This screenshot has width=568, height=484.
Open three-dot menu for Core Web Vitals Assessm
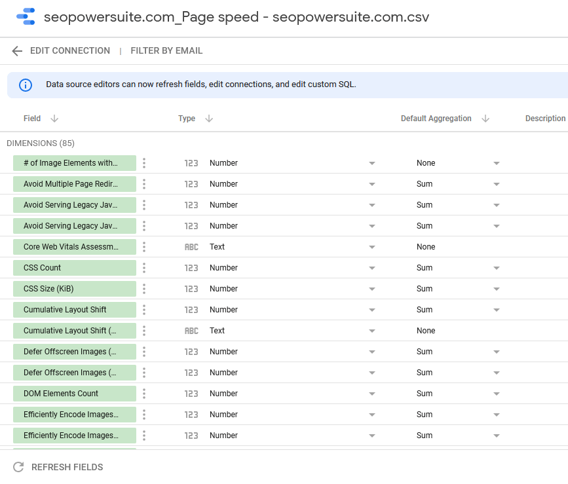point(144,247)
